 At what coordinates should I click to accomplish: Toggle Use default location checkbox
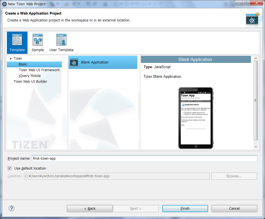(x=9, y=168)
